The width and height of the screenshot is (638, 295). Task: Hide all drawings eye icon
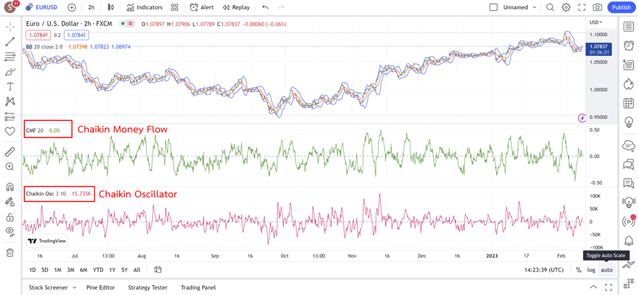(10, 231)
